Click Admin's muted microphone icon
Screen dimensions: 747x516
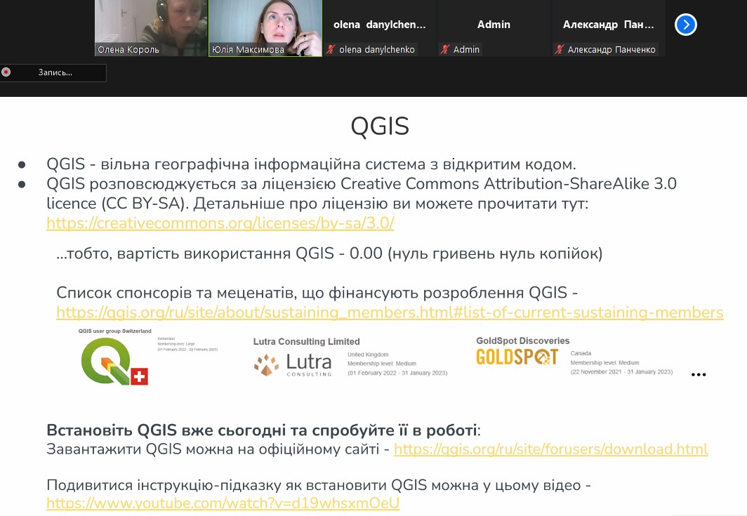pyautogui.click(x=444, y=50)
